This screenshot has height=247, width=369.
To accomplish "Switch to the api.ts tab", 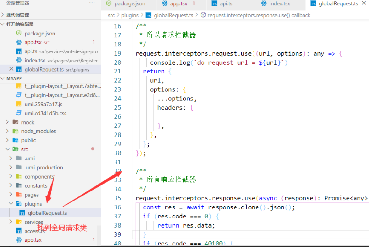I will pyautogui.click(x=225, y=3).
